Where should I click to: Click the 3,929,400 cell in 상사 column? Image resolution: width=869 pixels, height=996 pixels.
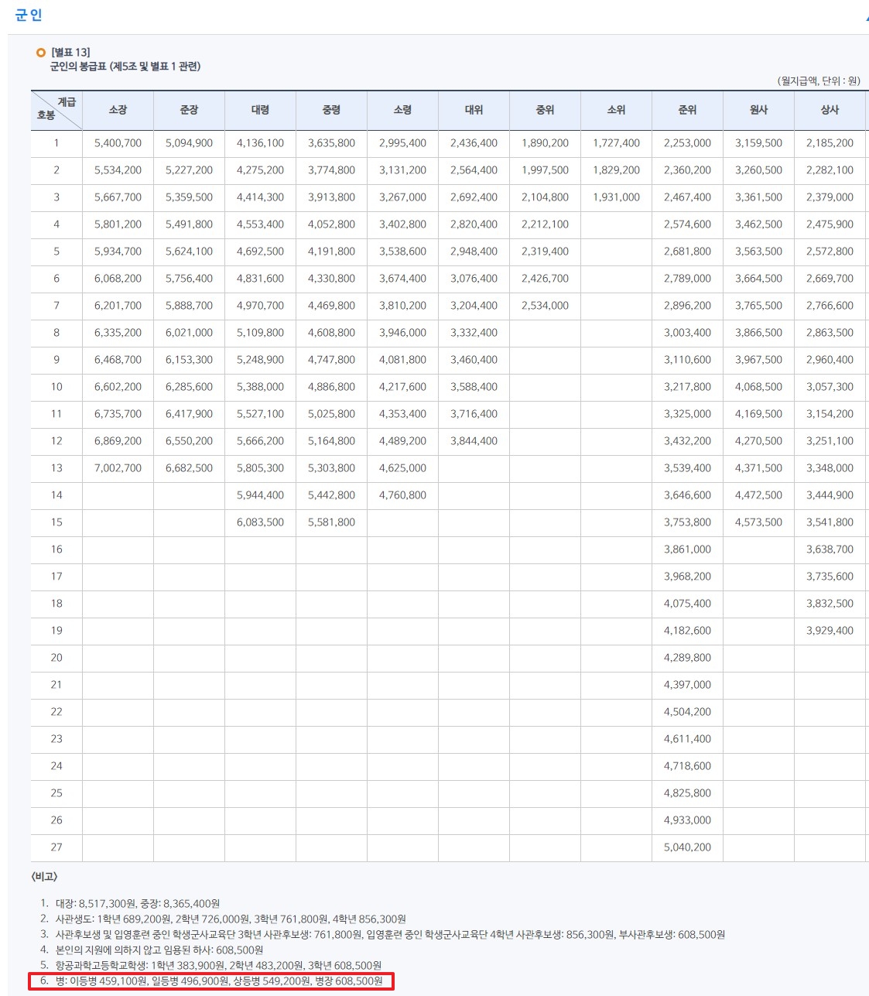[x=830, y=631]
